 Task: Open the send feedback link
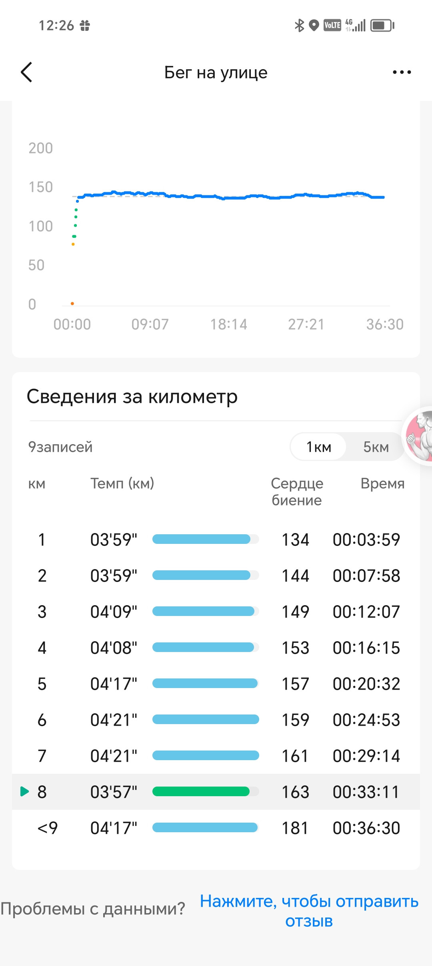point(309,911)
